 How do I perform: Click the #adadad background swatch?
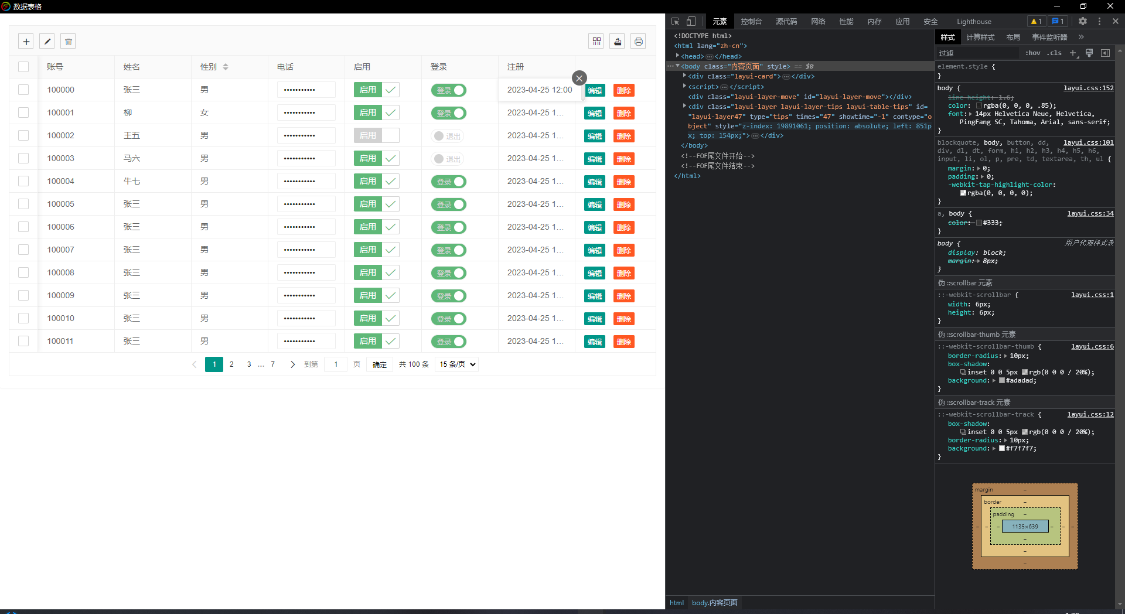coord(1002,381)
